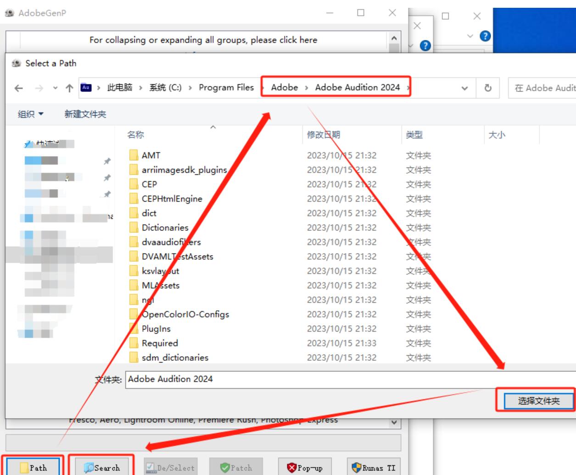This screenshot has height=475, width=576.
Task: Click the PlugIns folder icon
Action: pyautogui.click(x=134, y=329)
